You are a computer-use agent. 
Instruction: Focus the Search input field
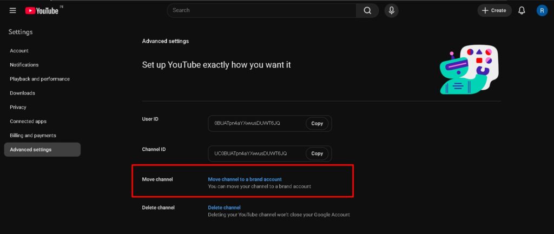click(x=261, y=11)
